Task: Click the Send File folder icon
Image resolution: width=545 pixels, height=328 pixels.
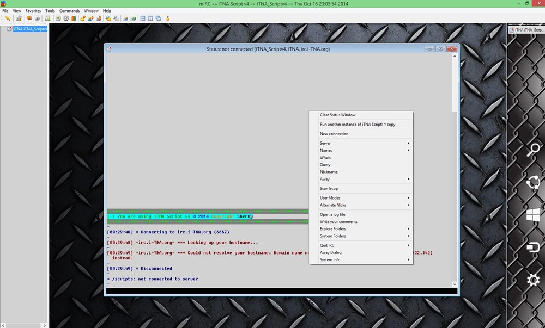Action: [83, 18]
